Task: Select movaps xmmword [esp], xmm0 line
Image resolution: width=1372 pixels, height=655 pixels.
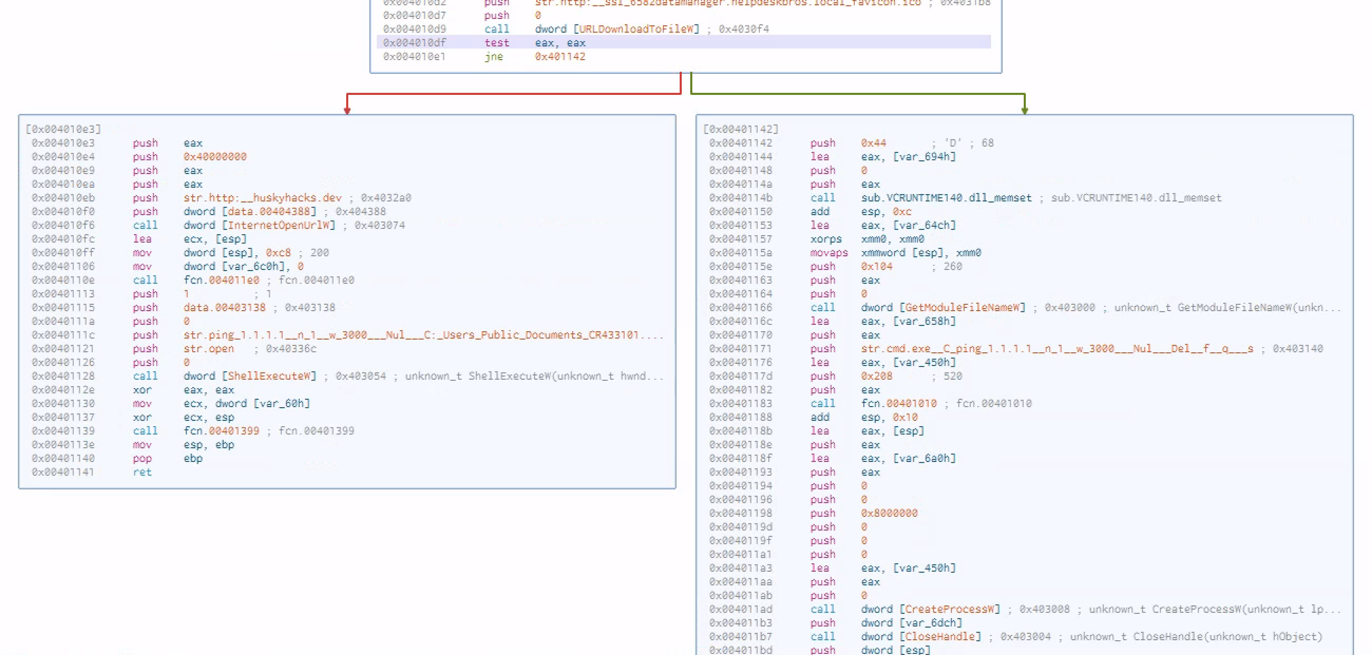Action: click(896, 253)
